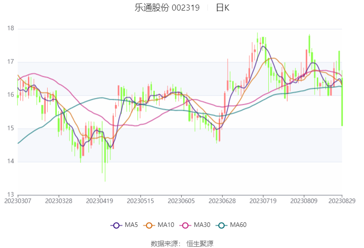The width and height of the screenshot is (364, 248).
Task: Click the MA5 legend label text
Action: 131,225
